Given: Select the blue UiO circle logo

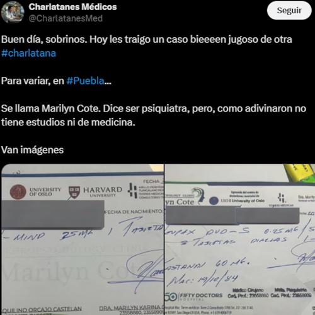Looking at the screenshot, I should [214, 201].
